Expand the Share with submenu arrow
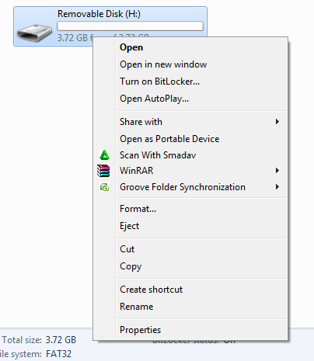The image size is (314, 361). coord(277,122)
